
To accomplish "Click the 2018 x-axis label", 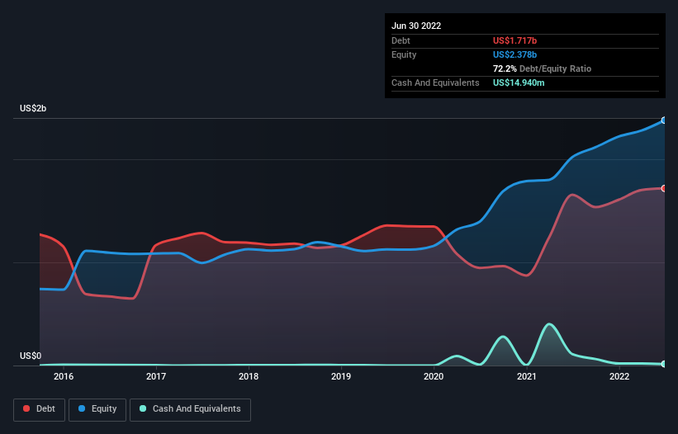I will click(x=249, y=376).
